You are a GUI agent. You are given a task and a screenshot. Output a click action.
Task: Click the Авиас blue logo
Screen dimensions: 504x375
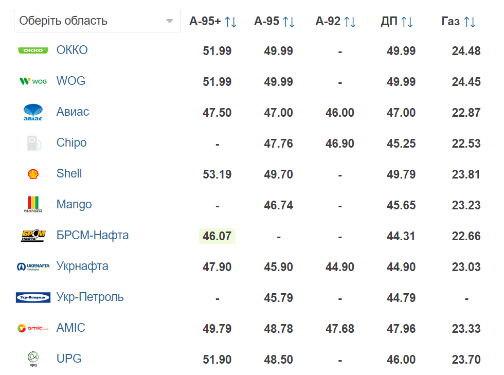[x=33, y=112]
